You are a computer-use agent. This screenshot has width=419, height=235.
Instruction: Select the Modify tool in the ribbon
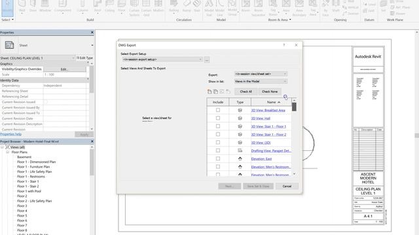(7, 7)
